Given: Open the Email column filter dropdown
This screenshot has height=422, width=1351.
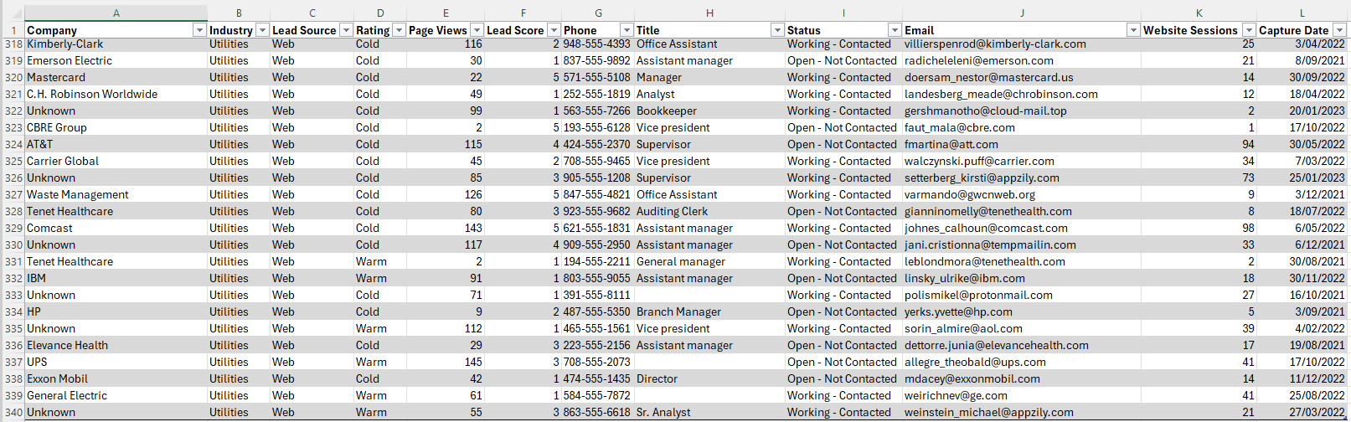Looking at the screenshot, I should [x=1133, y=30].
